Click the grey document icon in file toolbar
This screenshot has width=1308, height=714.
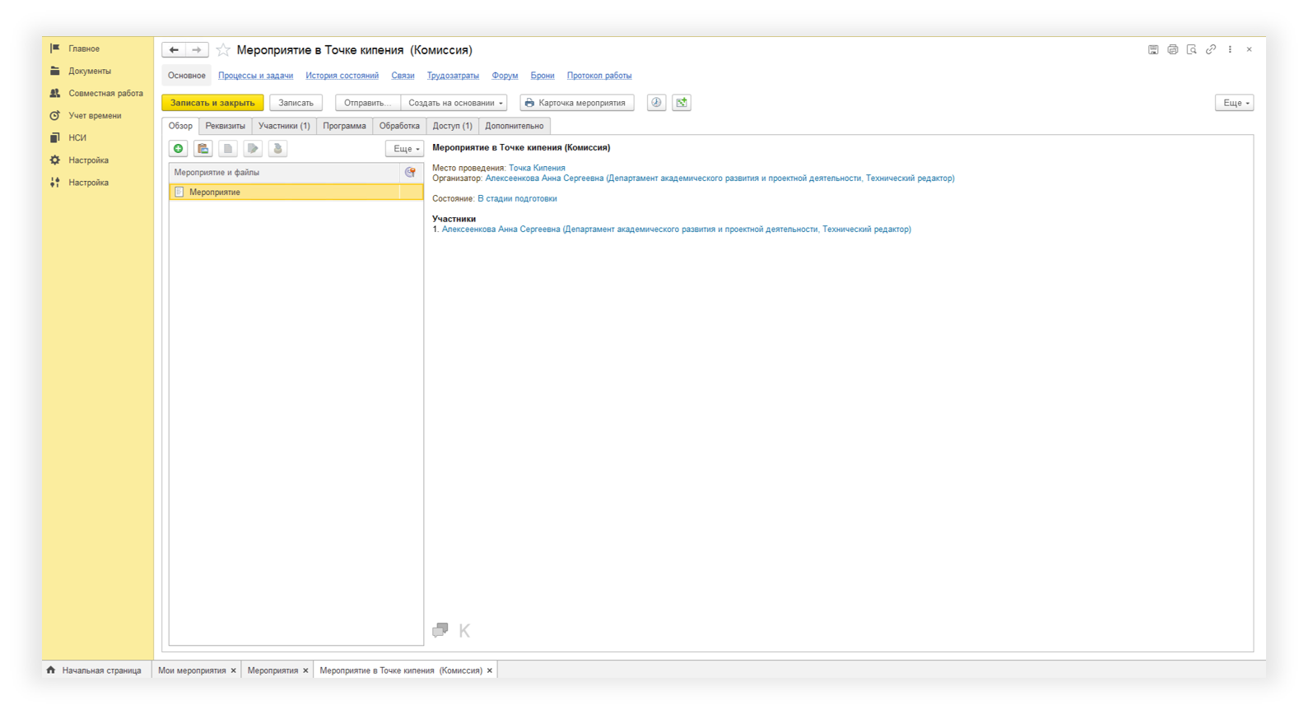(228, 149)
